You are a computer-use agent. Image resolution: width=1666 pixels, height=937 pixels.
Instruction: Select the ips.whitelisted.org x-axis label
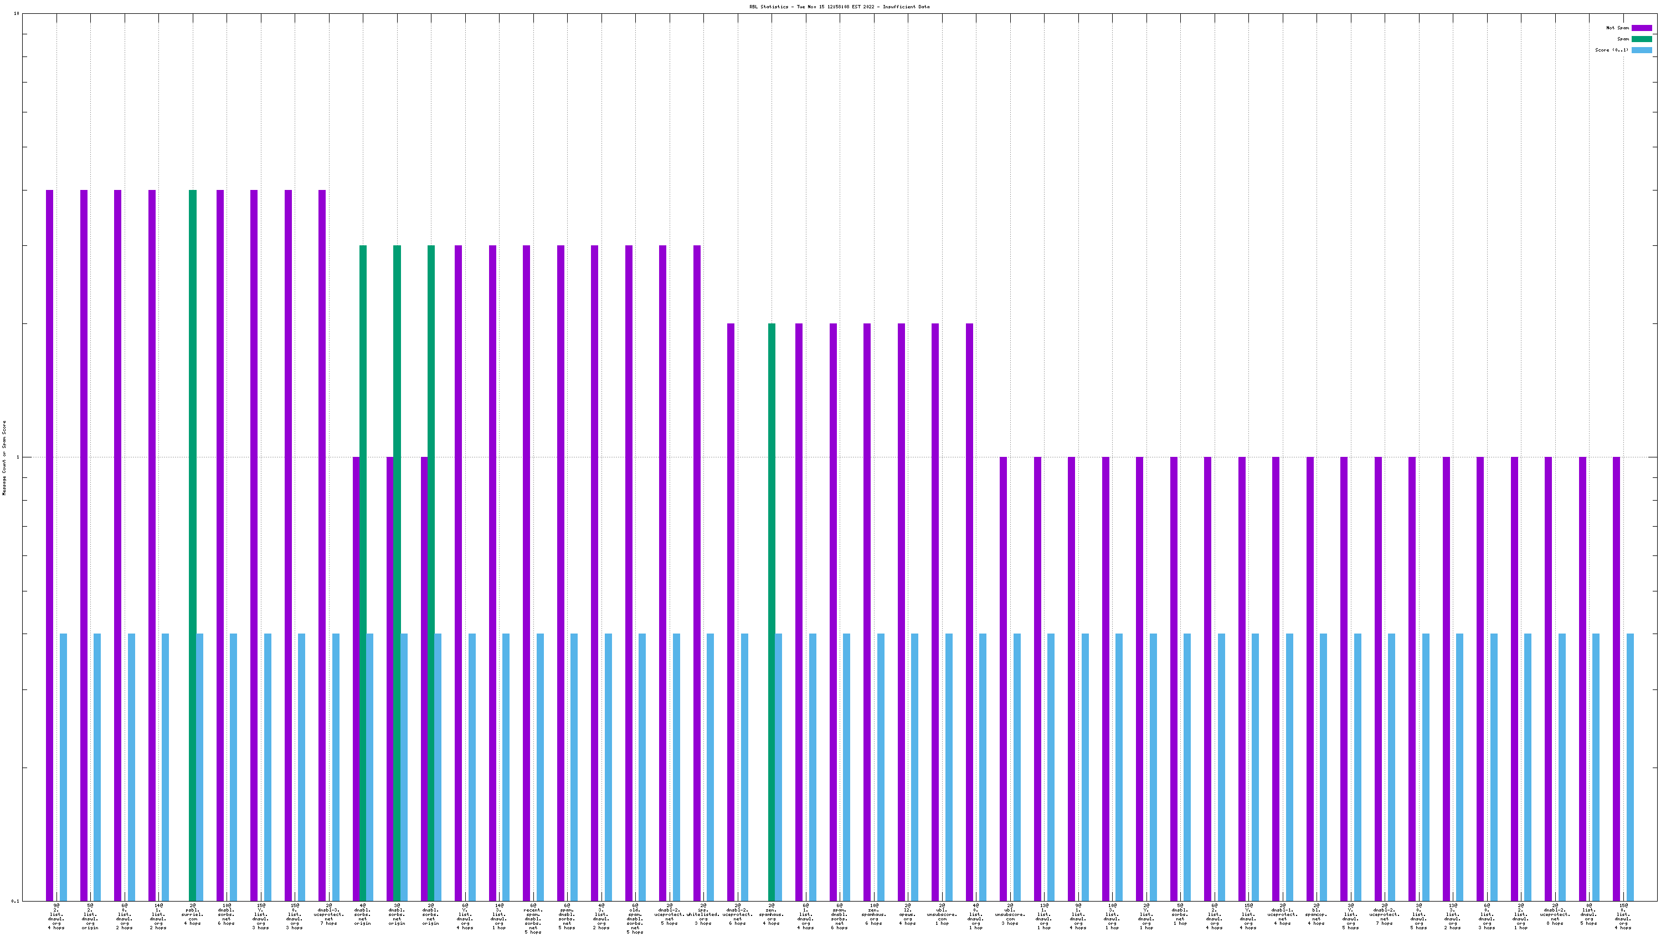(x=703, y=914)
